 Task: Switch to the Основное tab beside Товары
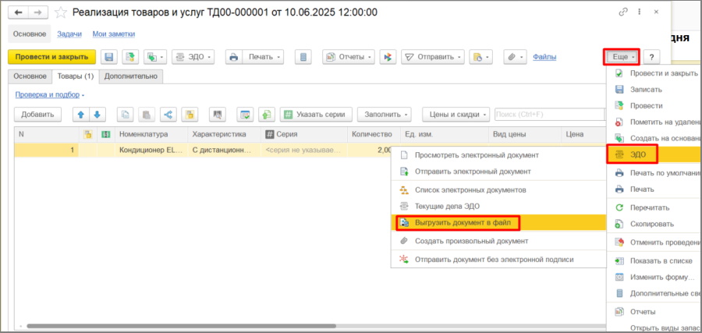[30, 76]
